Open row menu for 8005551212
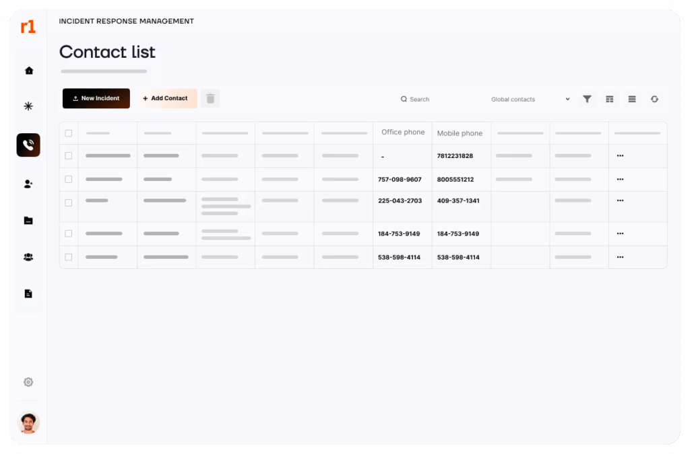 (620, 179)
